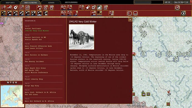Toggle the shift arrow modifier button
Screen dimensions: 192x108
pyautogui.click(x=129, y=13)
